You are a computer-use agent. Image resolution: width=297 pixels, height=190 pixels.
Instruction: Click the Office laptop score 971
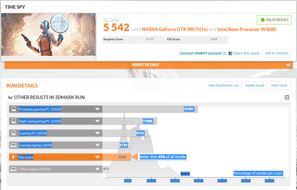[x=106, y=169]
